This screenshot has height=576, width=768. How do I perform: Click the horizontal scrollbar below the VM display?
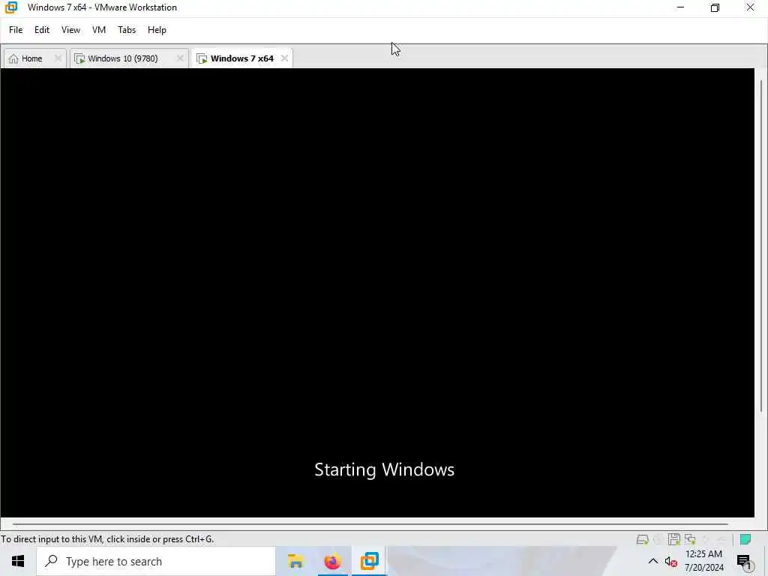click(370, 524)
